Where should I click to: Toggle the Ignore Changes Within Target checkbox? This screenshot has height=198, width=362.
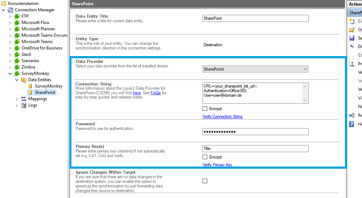pyautogui.click(x=205, y=181)
